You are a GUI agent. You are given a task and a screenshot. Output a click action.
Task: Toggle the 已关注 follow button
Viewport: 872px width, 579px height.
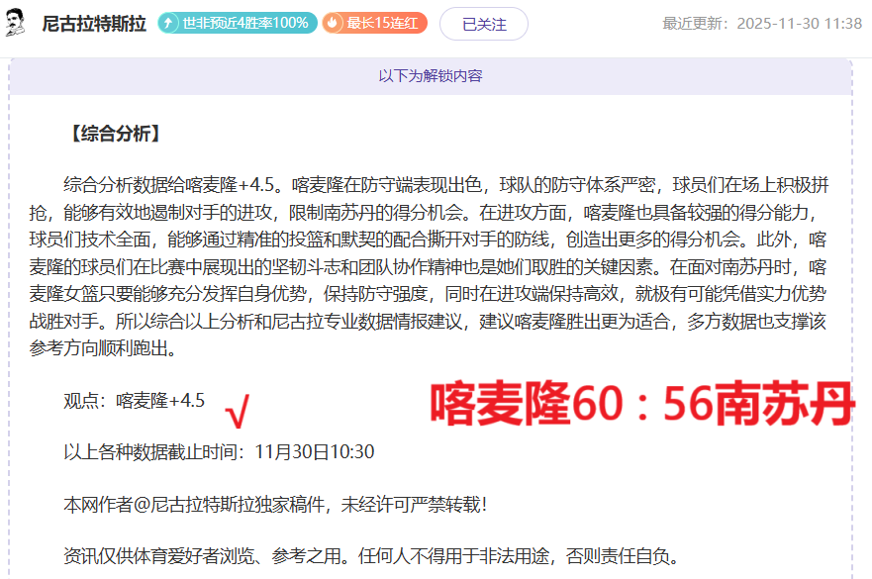pyautogui.click(x=484, y=24)
